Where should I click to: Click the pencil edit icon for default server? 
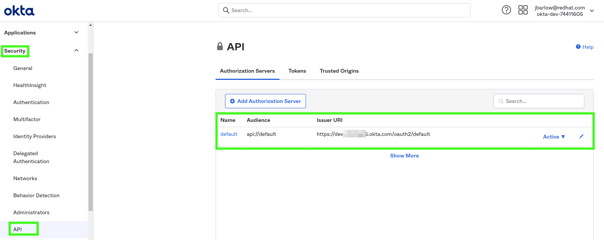coord(581,137)
